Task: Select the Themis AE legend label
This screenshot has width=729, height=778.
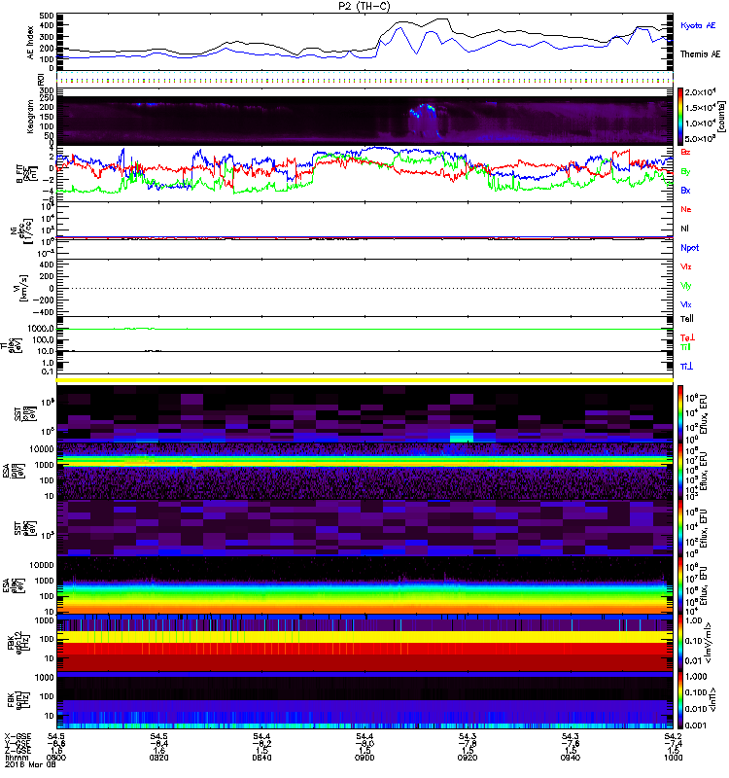Action: (700, 54)
